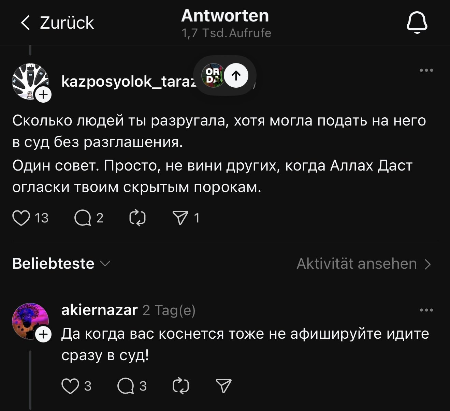450x411 pixels.
Task: Open Aktivität ansehen
Action: [364, 264]
